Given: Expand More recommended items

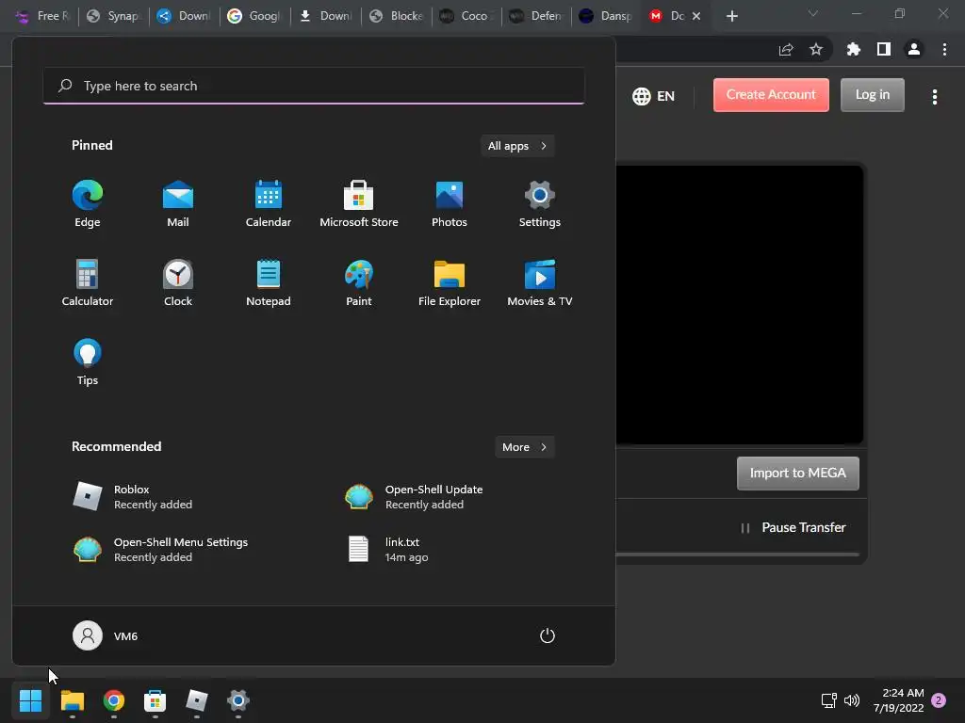Looking at the screenshot, I should pyautogui.click(x=524, y=447).
